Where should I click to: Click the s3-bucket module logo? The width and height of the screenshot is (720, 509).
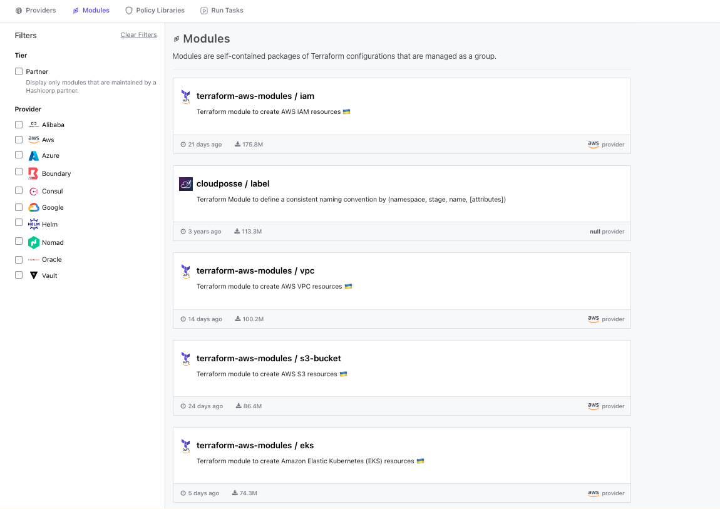click(x=186, y=359)
